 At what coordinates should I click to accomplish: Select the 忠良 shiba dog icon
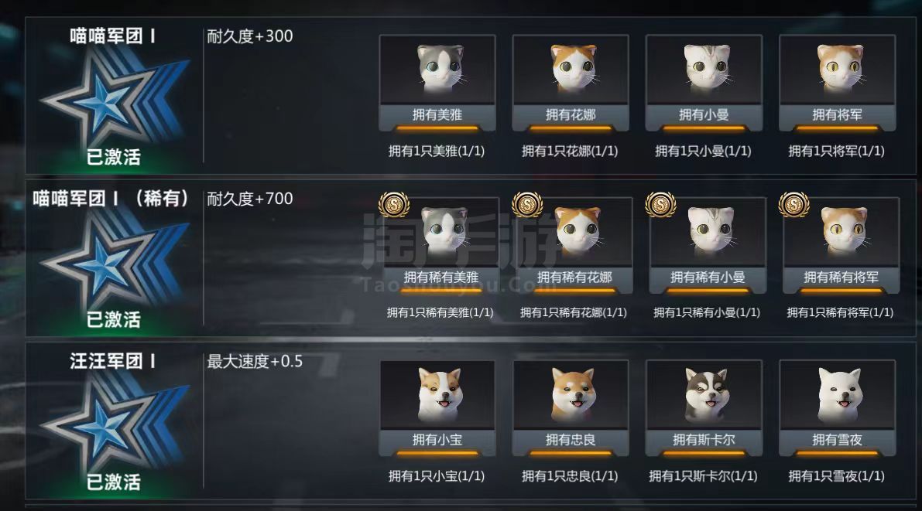tap(574, 394)
